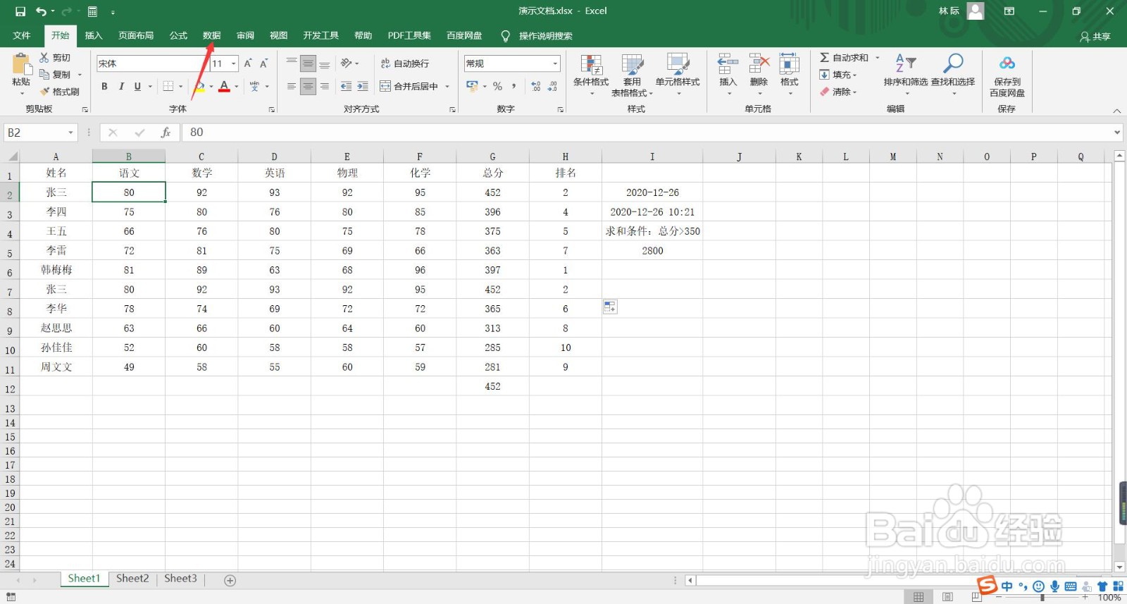Toggle Italic formatting
Viewport: 1127px width, 604px height.
click(121, 86)
